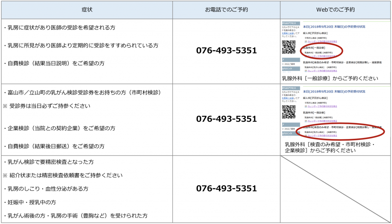This screenshot has height=224, width=392.
Task: Click the 役立ちリンク sidebar header in second row screenshot
Action: click(x=287, y=134)
